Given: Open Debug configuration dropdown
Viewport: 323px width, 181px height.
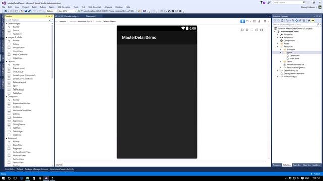Looking at the screenshot, I should (x=51, y=11).
